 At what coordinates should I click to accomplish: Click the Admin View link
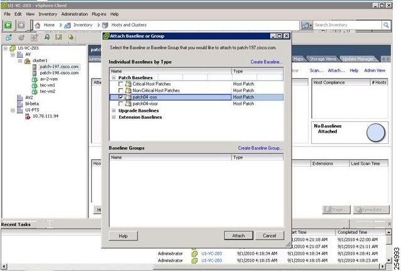tap(375, 70)
